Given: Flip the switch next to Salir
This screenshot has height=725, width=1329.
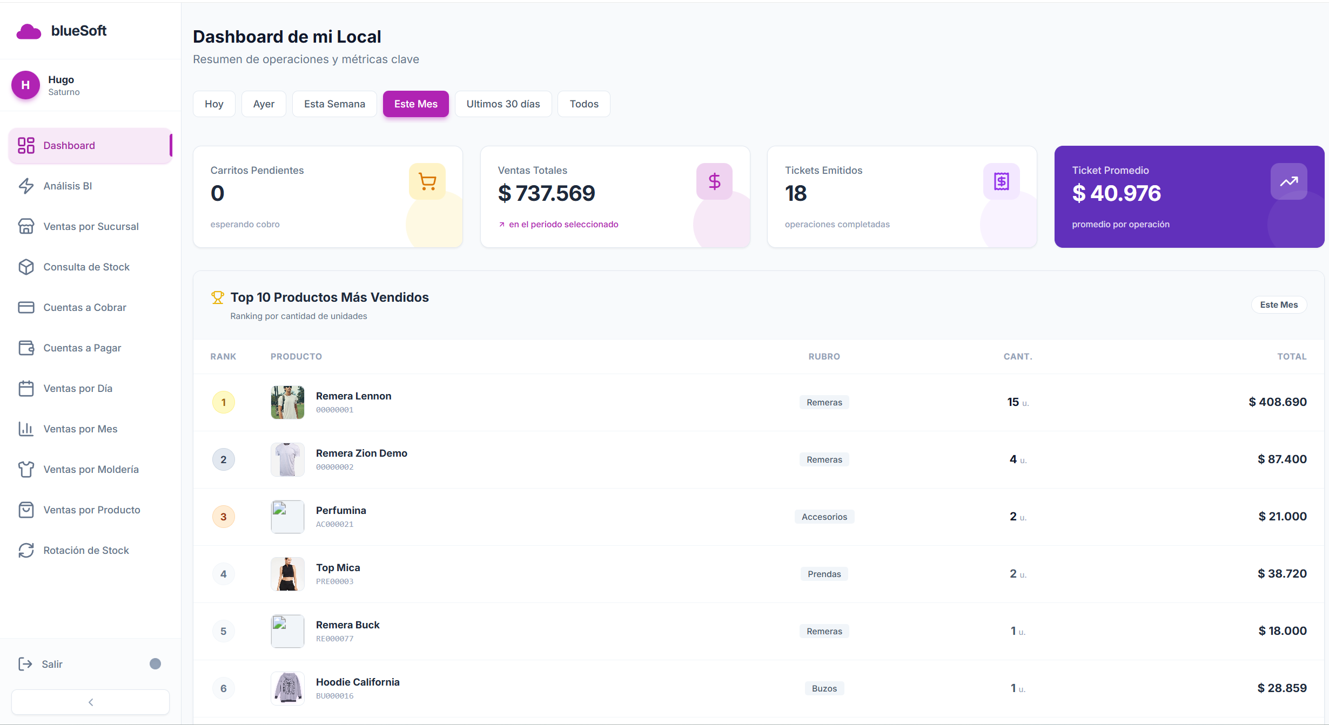Looking at the screenshot, I should point(156,663).
